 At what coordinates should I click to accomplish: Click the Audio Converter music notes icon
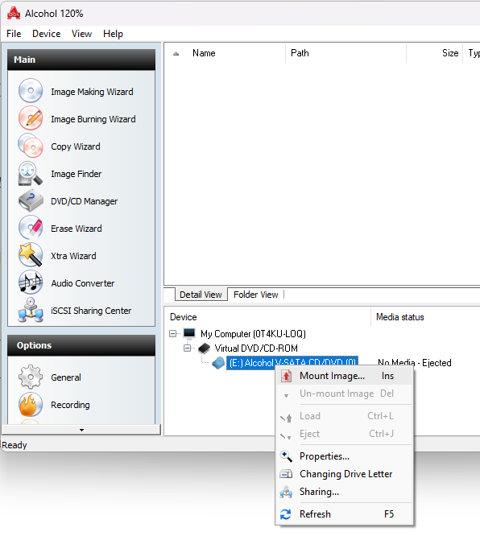click(x=31, y=282)
